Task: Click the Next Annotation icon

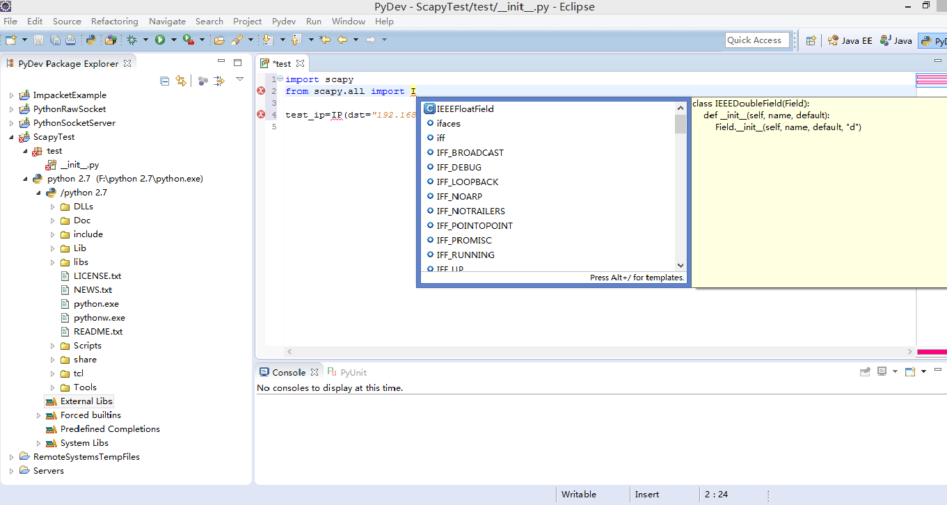Action: pos(268,40)
